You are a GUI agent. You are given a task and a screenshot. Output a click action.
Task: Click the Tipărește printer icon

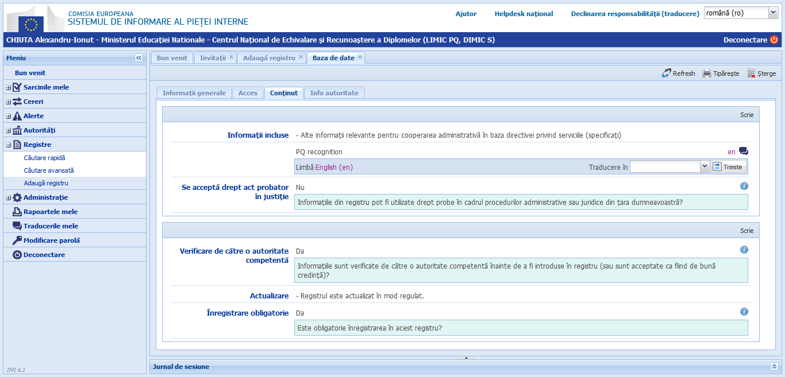707,73
